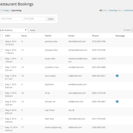The height and width of the screenshot is (133, 133).
Task: Show Today's bookings filter
Action: tap(6, 10)
